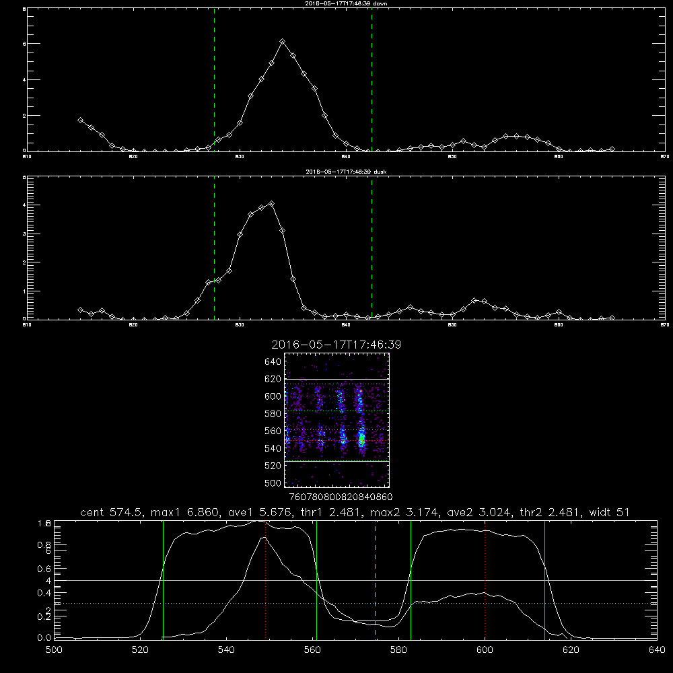
Task: Click the stats line starting 'cent 574.5'
Action: pos(355,512)
